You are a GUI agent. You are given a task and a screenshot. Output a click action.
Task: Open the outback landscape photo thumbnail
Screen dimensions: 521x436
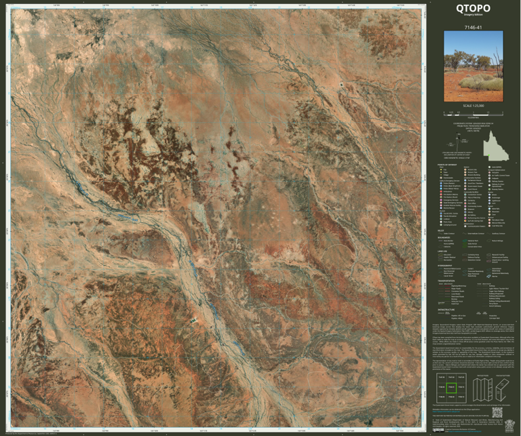tap(474, 66)
